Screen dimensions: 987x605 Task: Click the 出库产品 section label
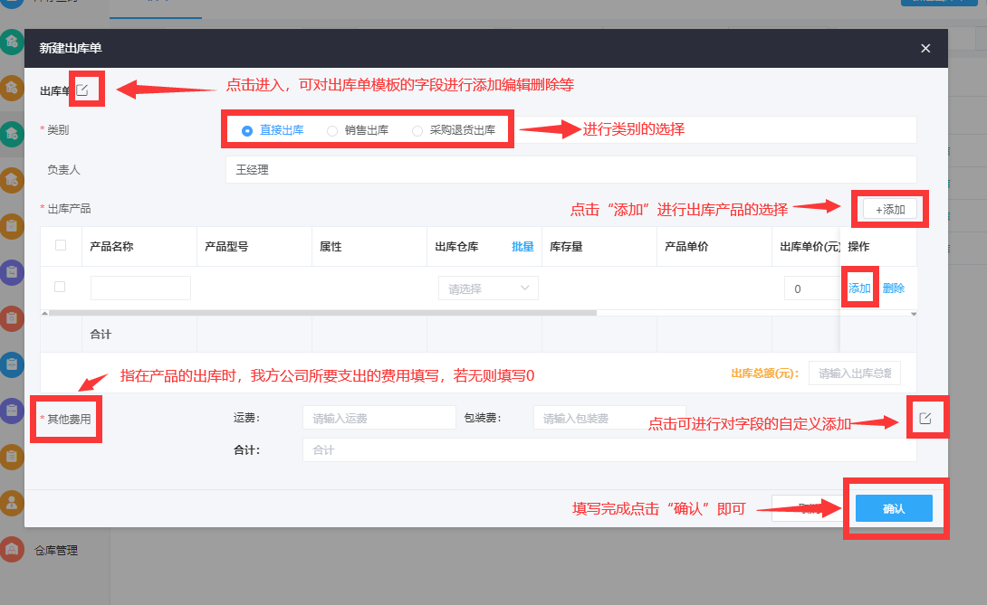[69, 209]
